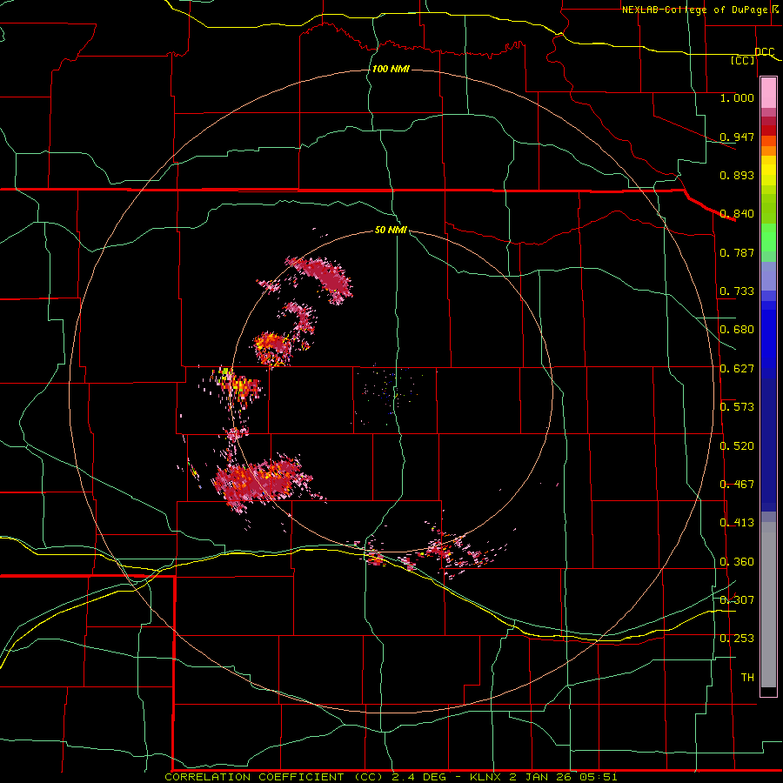Click the 0.573 color scale value
Screen dimensions: 783x783
[x=737, y=407]
